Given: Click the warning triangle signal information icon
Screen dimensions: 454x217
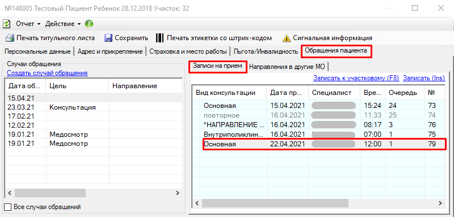Looking at the screenshot, I should tap(287, 38).
